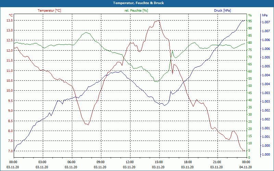Click the '95' humidity axis value
This screenshot has width=274, height=171.
[250, 21]
